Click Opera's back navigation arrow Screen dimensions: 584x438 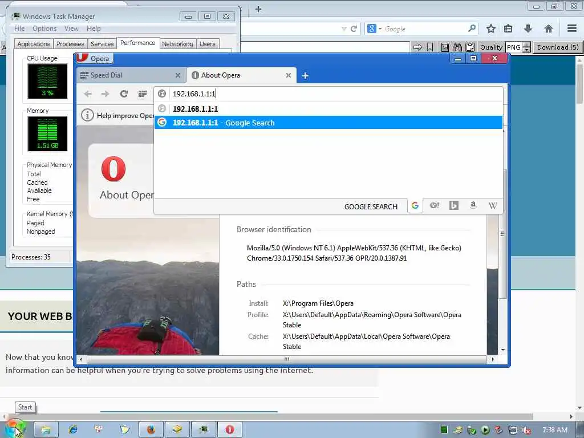(x=88, y=94)
